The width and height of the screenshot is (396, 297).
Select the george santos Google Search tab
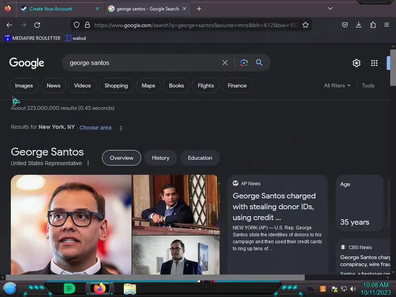click(148, 9)
